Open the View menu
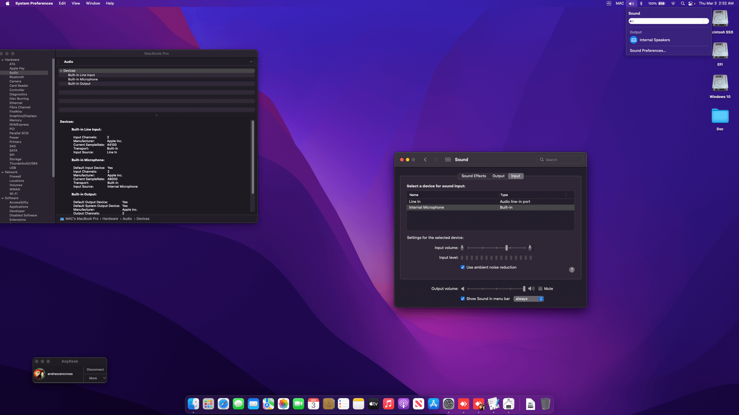The width and height of the screenshot is (739, 415). [x=76, y=3]
